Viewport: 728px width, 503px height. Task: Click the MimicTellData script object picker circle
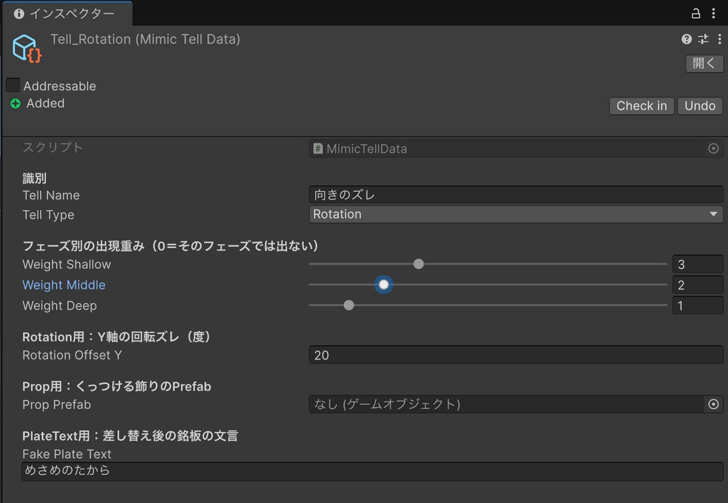tap(713, 149)
